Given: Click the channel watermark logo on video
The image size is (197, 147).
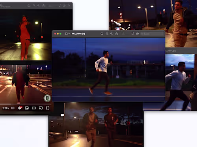Looking at the screenshot, I should tap(47, 98).
